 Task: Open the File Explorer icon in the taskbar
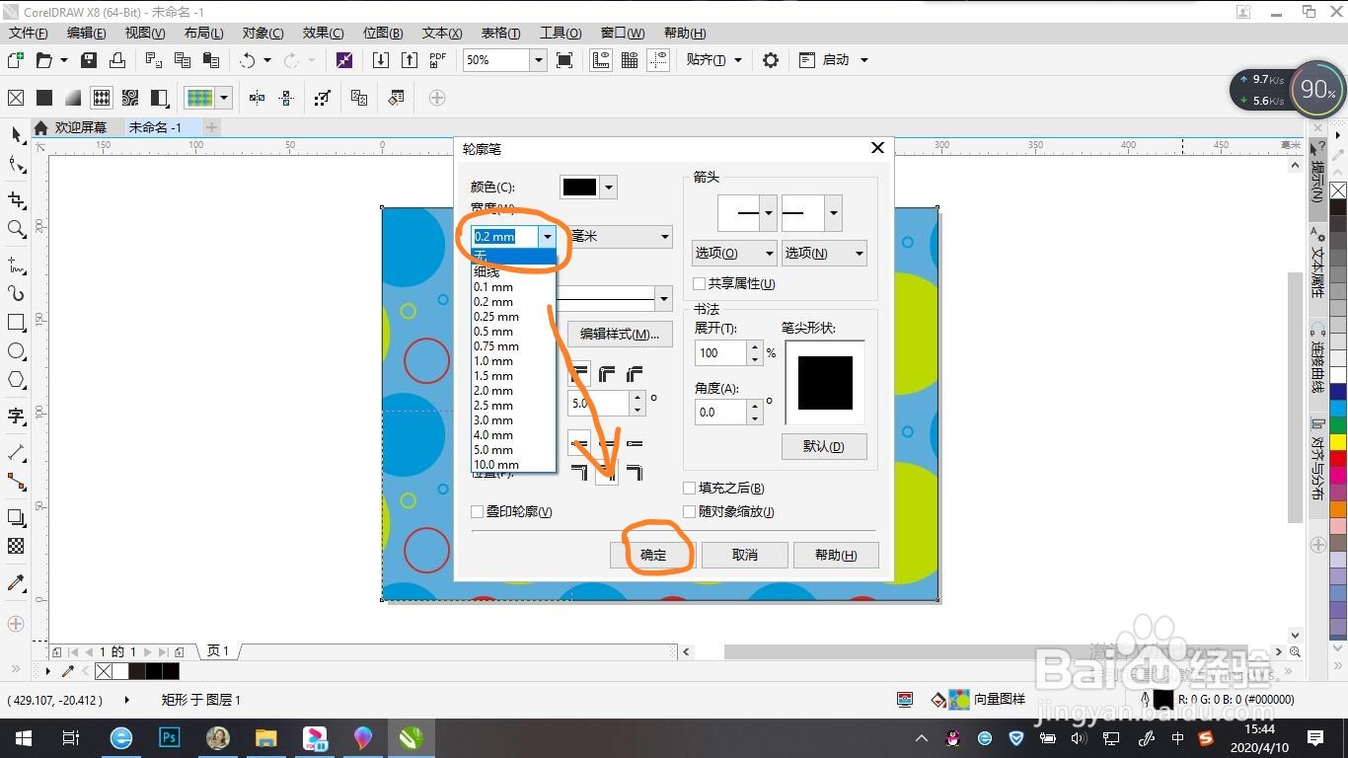(266, 737)
